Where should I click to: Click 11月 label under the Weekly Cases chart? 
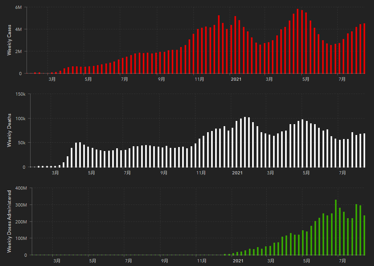199,79
